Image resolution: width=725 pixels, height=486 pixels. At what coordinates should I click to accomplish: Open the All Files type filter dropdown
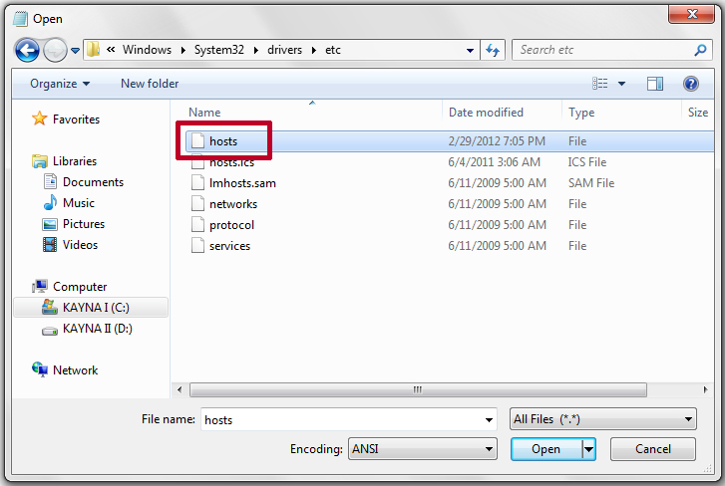click(603, 419)
